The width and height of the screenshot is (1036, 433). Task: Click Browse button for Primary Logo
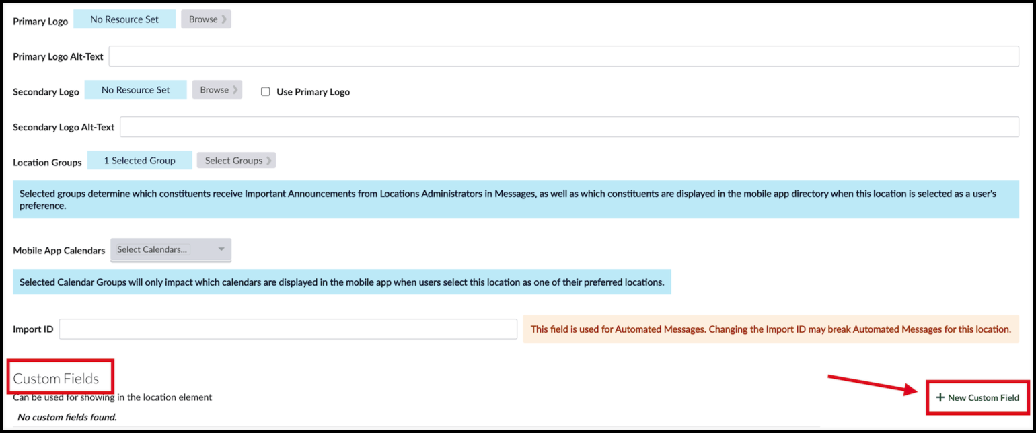click(x=206, y=19)
